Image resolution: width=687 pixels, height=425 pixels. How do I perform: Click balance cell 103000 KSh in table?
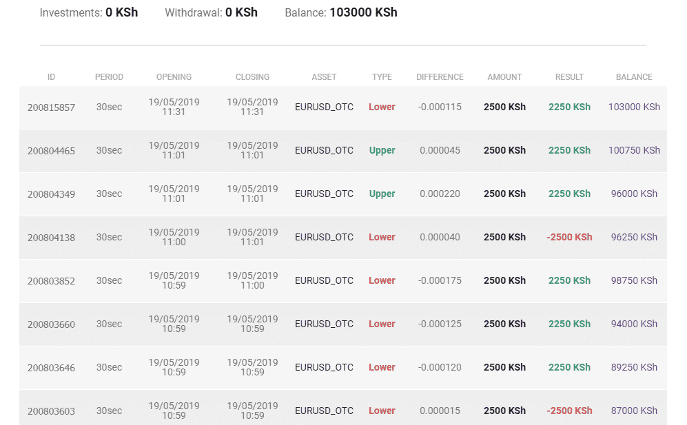click(634, 107)
